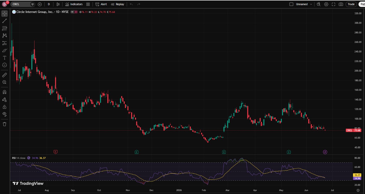The height and width of the screenshot is (194, 365).
Task: Remove drawings with trash icon
Action: [x=5, y=124]
